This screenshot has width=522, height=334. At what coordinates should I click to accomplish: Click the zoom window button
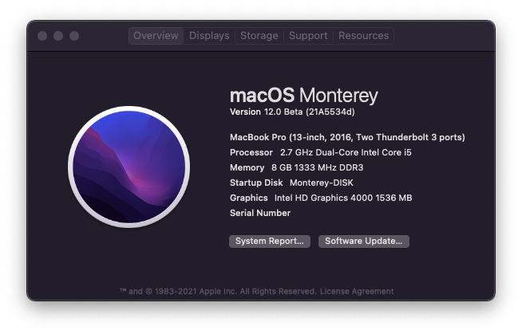(x=74, y=36)
